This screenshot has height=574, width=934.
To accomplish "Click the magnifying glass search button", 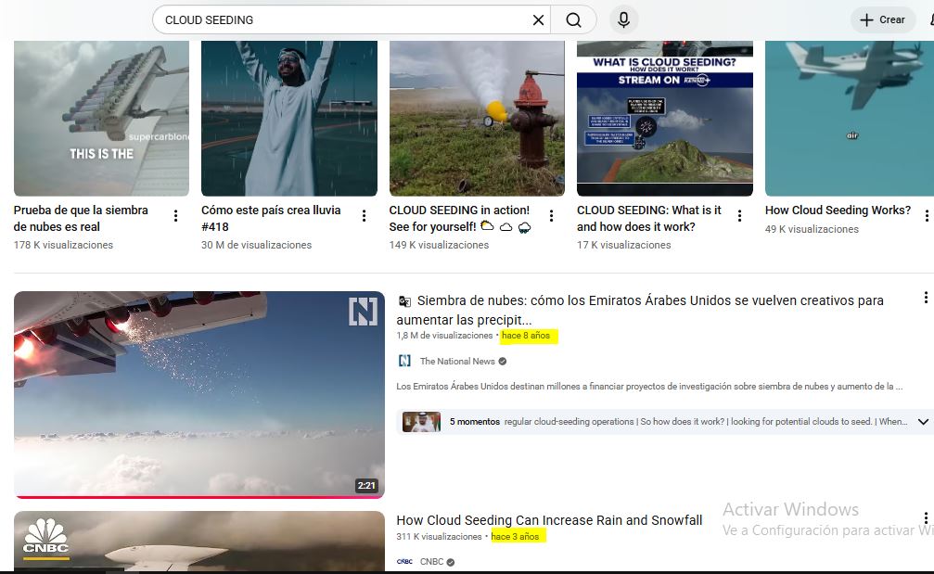I will tap(574, 19).
